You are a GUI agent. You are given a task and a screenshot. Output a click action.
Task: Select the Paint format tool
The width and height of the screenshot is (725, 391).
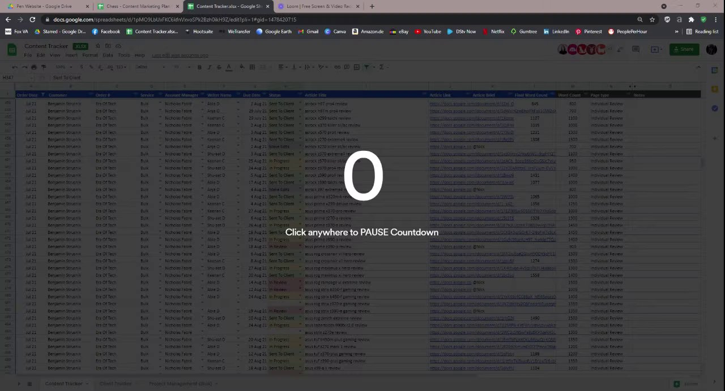(x=44, y=67)
